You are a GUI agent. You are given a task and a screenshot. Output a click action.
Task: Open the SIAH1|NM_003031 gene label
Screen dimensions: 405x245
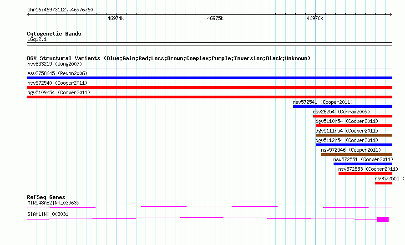[48, 214]
